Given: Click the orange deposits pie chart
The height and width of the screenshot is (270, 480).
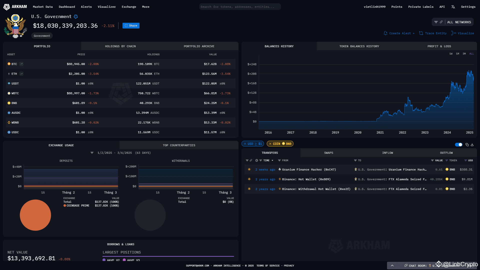Looking at the screenshot, I should (35, 215).
